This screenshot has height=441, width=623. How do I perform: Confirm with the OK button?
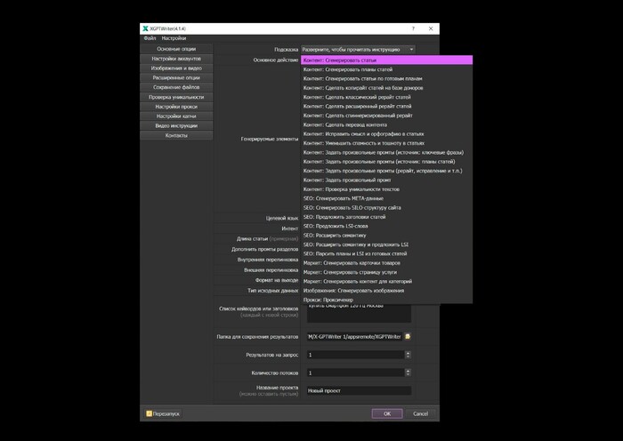[x=387, y=413]
